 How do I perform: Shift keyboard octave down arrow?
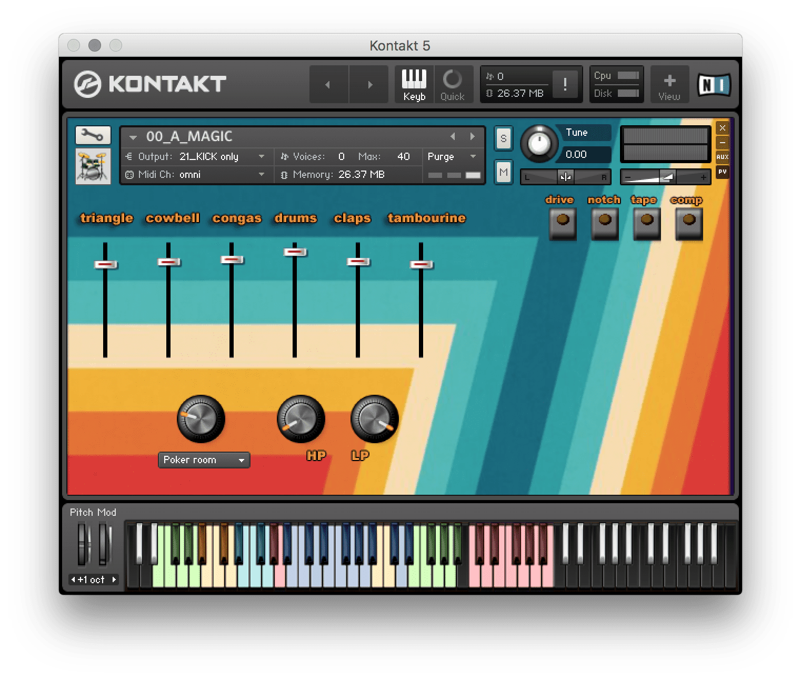click(x=73, y=580)
